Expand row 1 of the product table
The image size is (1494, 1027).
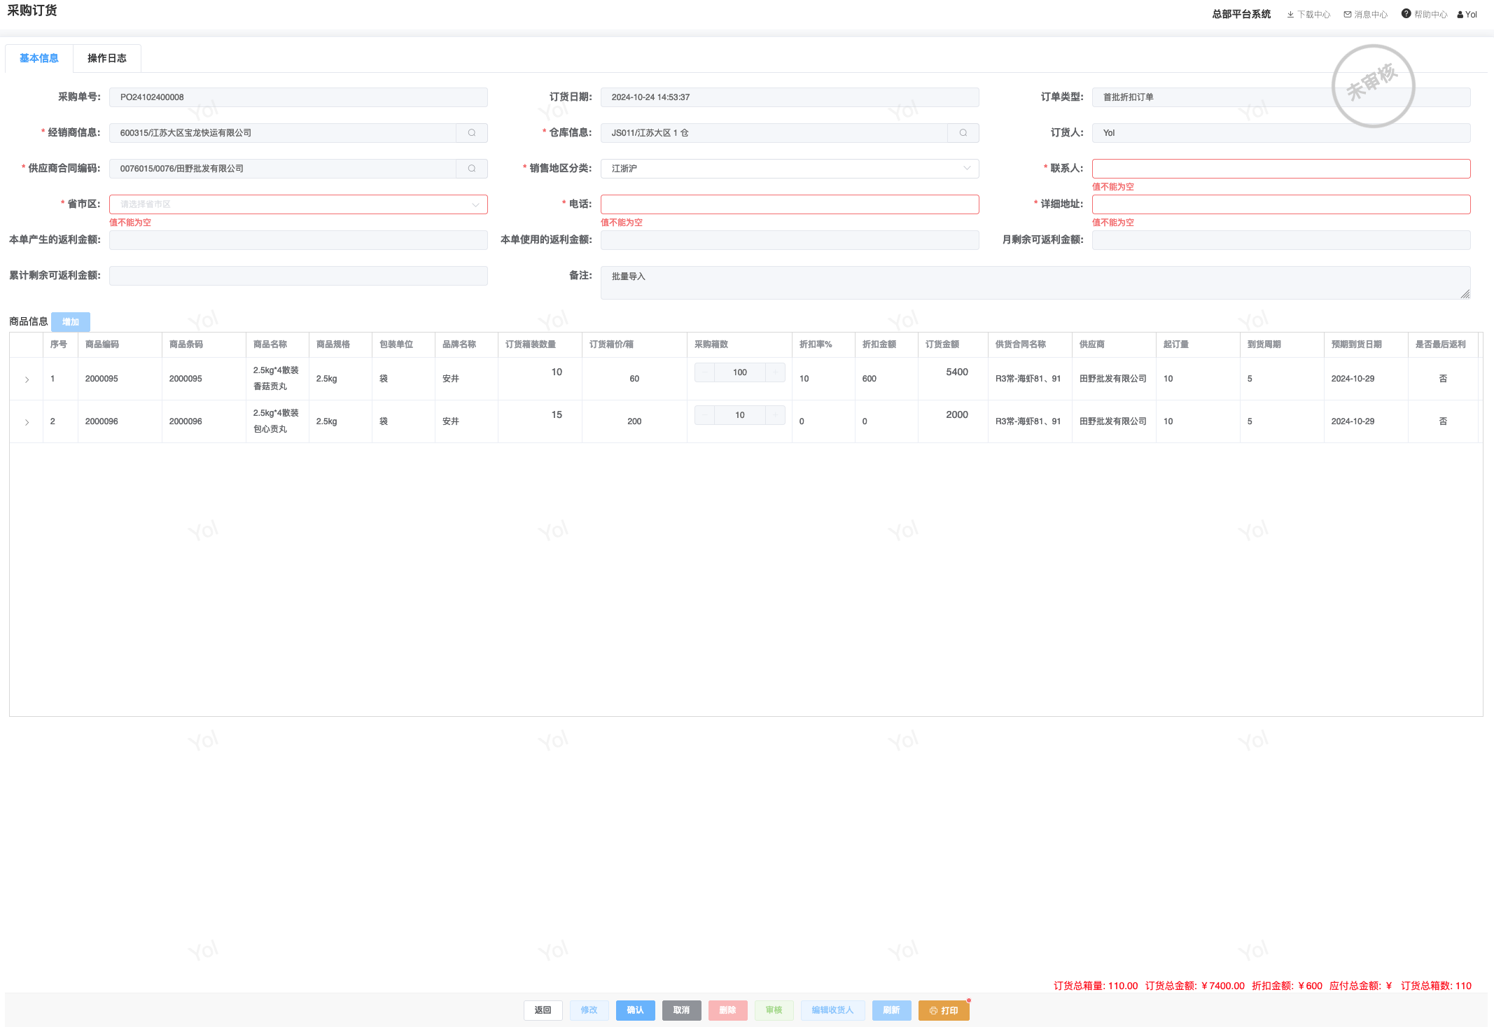coord(27,379)
